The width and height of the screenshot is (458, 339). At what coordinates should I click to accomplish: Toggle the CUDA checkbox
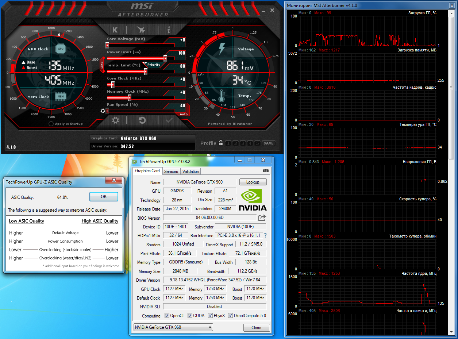190,316
